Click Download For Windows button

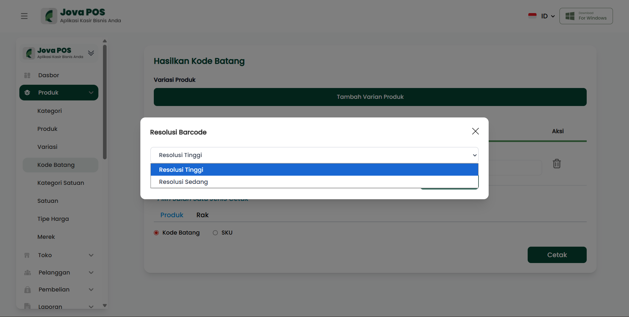[586, 16]
